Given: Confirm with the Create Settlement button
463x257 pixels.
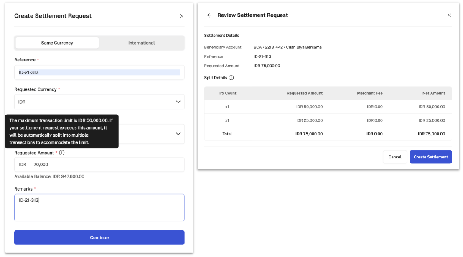Looking at the screenshot, I should pos(430,157).
